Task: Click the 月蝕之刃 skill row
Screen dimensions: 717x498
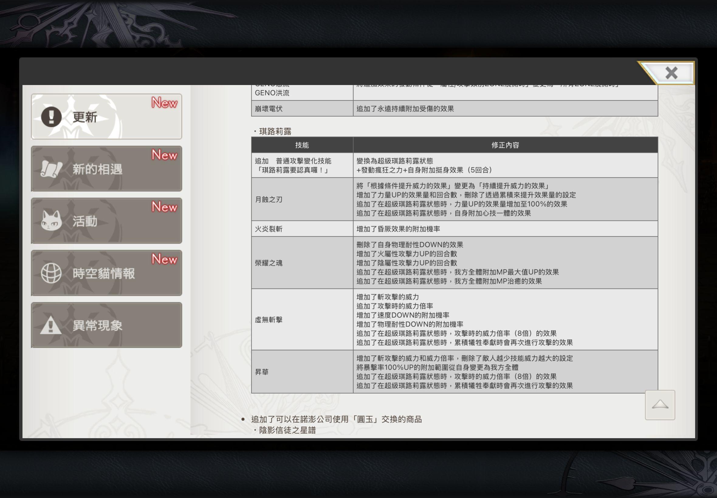Action: pos(269,200)
